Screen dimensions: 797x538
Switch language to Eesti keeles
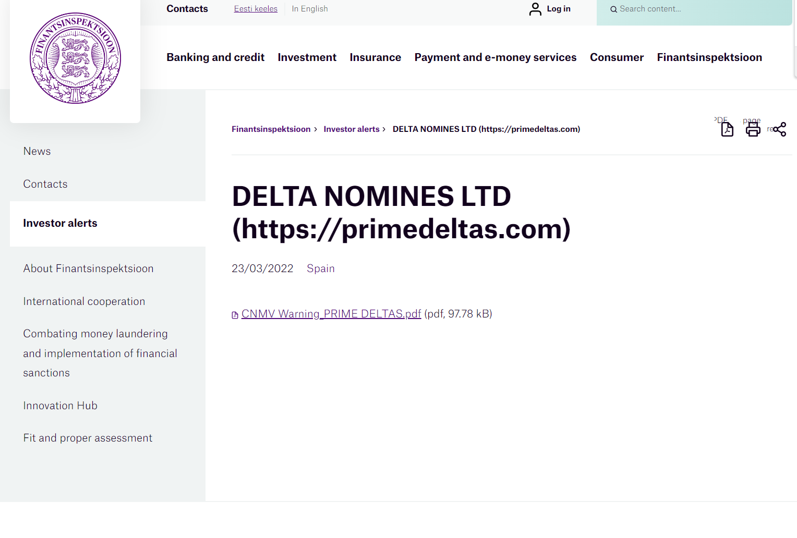[x=256, y=9]
